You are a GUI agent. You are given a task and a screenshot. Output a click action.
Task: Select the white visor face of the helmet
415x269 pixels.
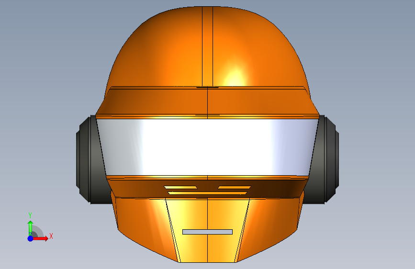[x=208, y=147]
